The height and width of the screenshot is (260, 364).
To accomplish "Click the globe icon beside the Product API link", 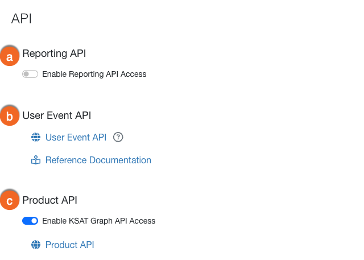I will (36, 245).
